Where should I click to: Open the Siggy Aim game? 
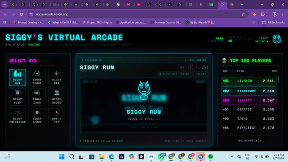coord(57,77)
